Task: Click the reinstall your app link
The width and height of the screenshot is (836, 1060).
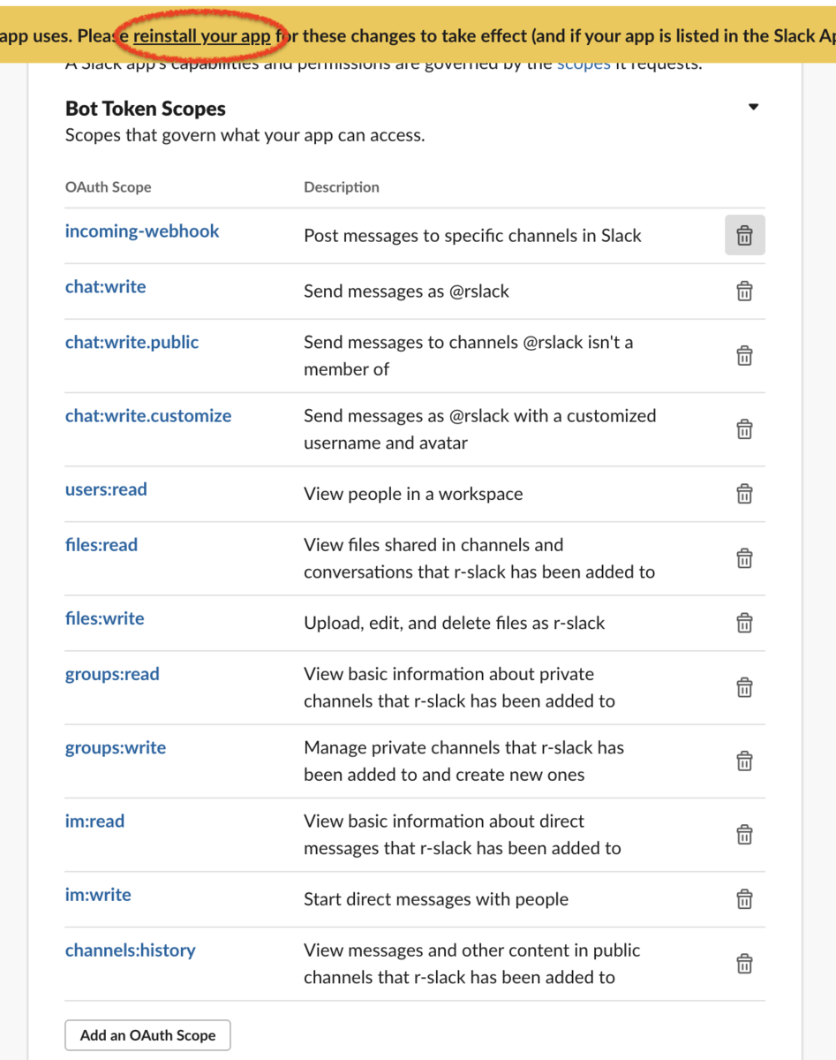Action: [201, 37]
